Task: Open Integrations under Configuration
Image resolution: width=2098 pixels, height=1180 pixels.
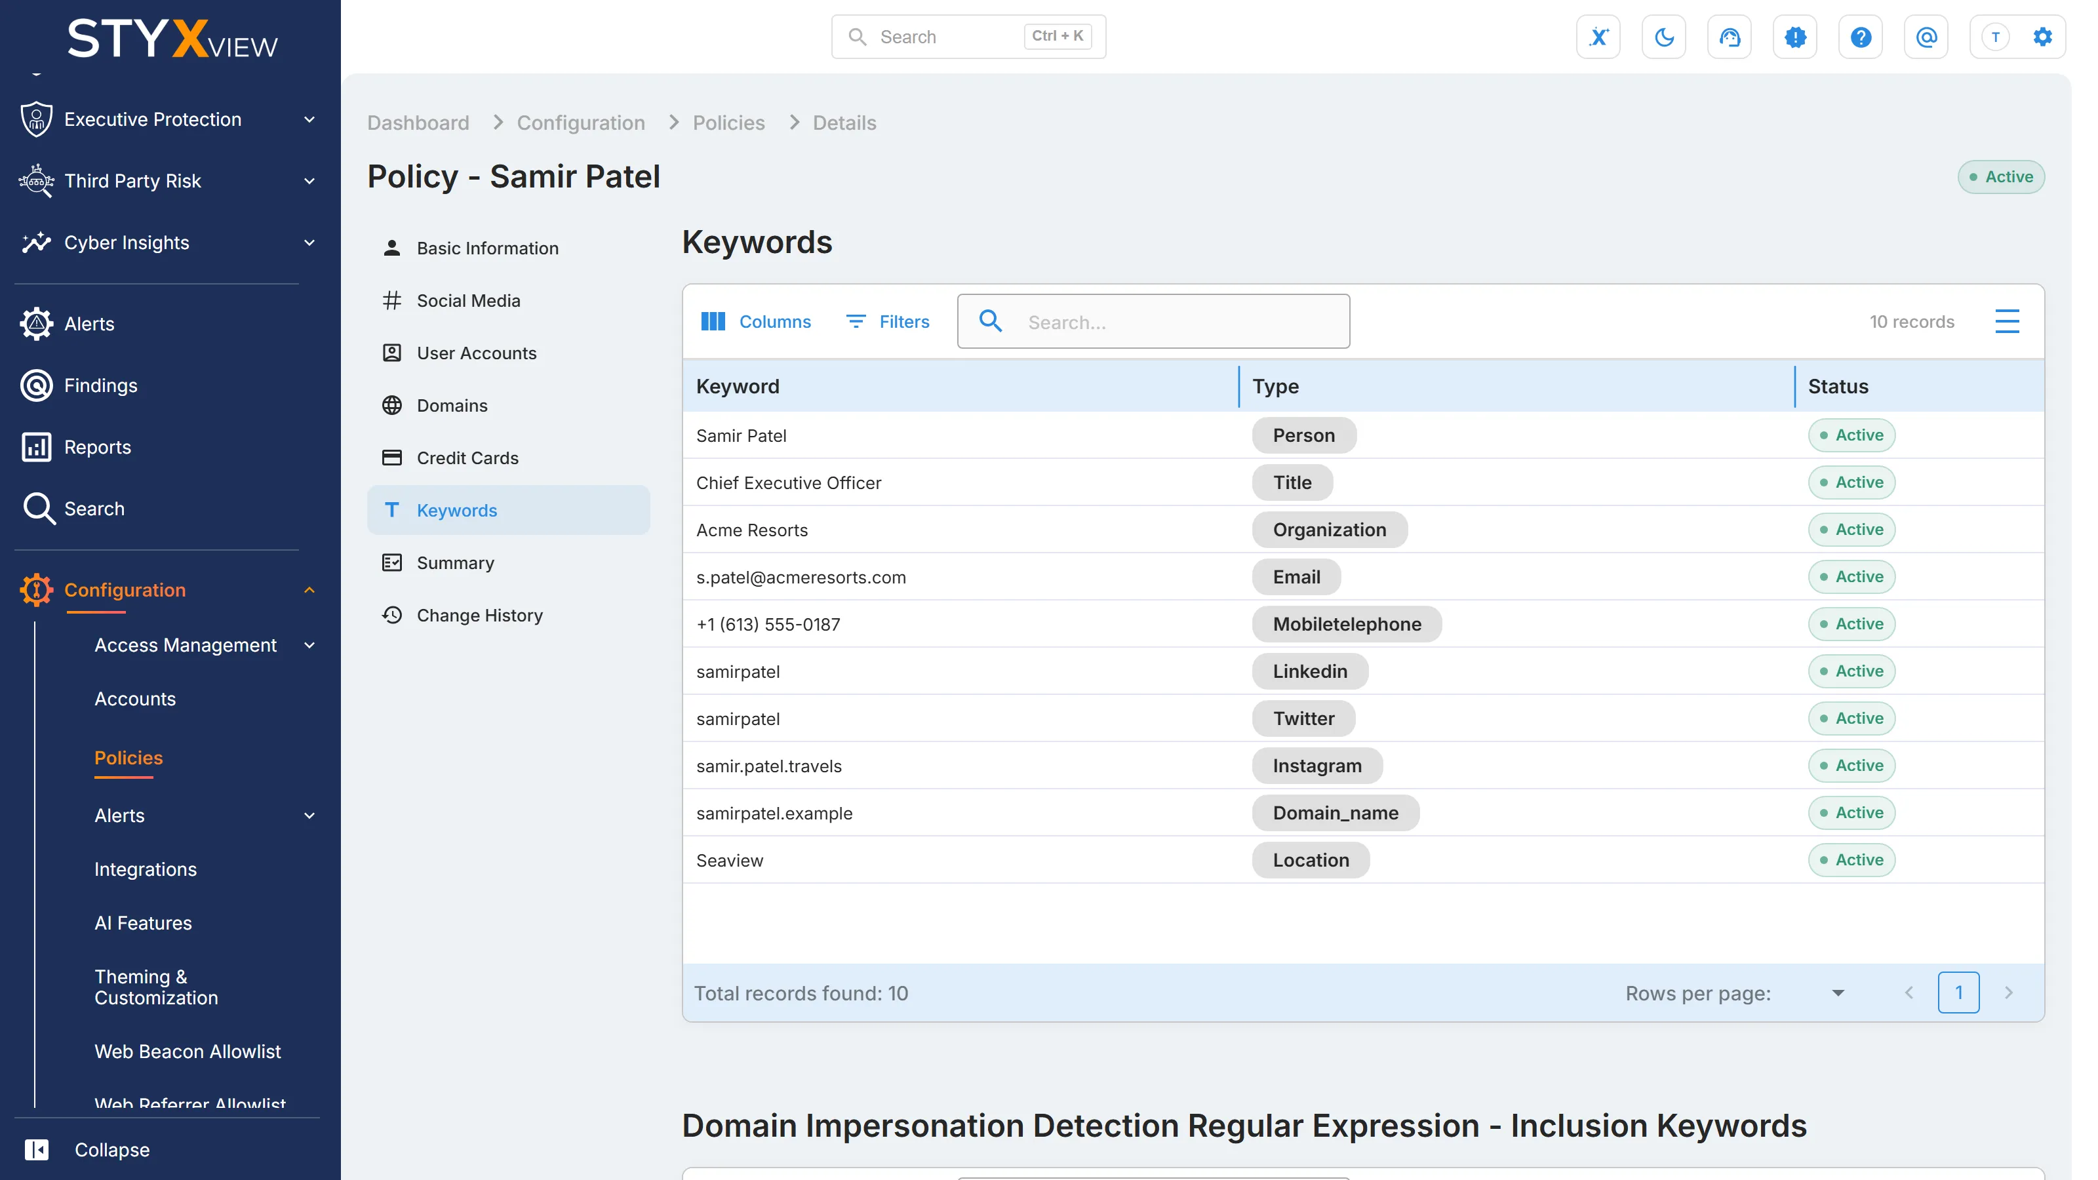Action: point(146,869)
